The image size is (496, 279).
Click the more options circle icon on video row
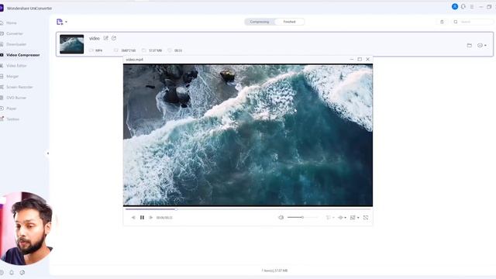[x=480, y=46]
